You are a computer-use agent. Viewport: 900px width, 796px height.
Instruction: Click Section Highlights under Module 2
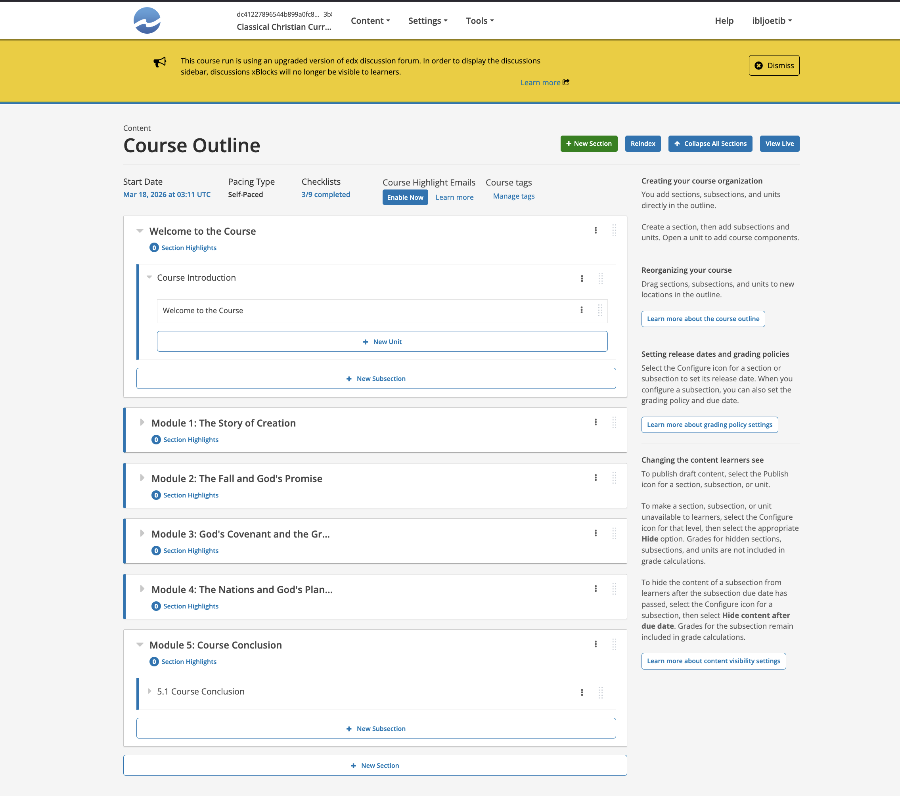[191, 495]
